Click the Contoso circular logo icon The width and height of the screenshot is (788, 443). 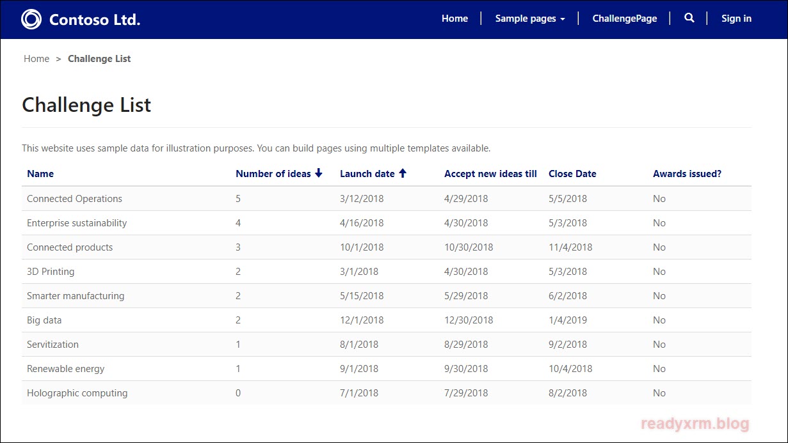tap(31, 19)
